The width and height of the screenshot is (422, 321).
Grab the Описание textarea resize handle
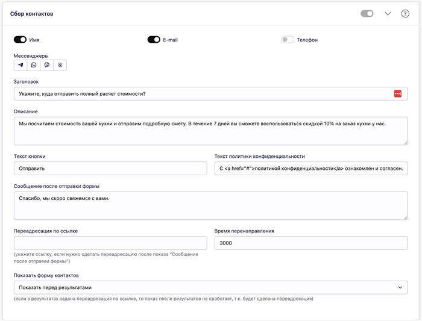(x=405, y=143)
